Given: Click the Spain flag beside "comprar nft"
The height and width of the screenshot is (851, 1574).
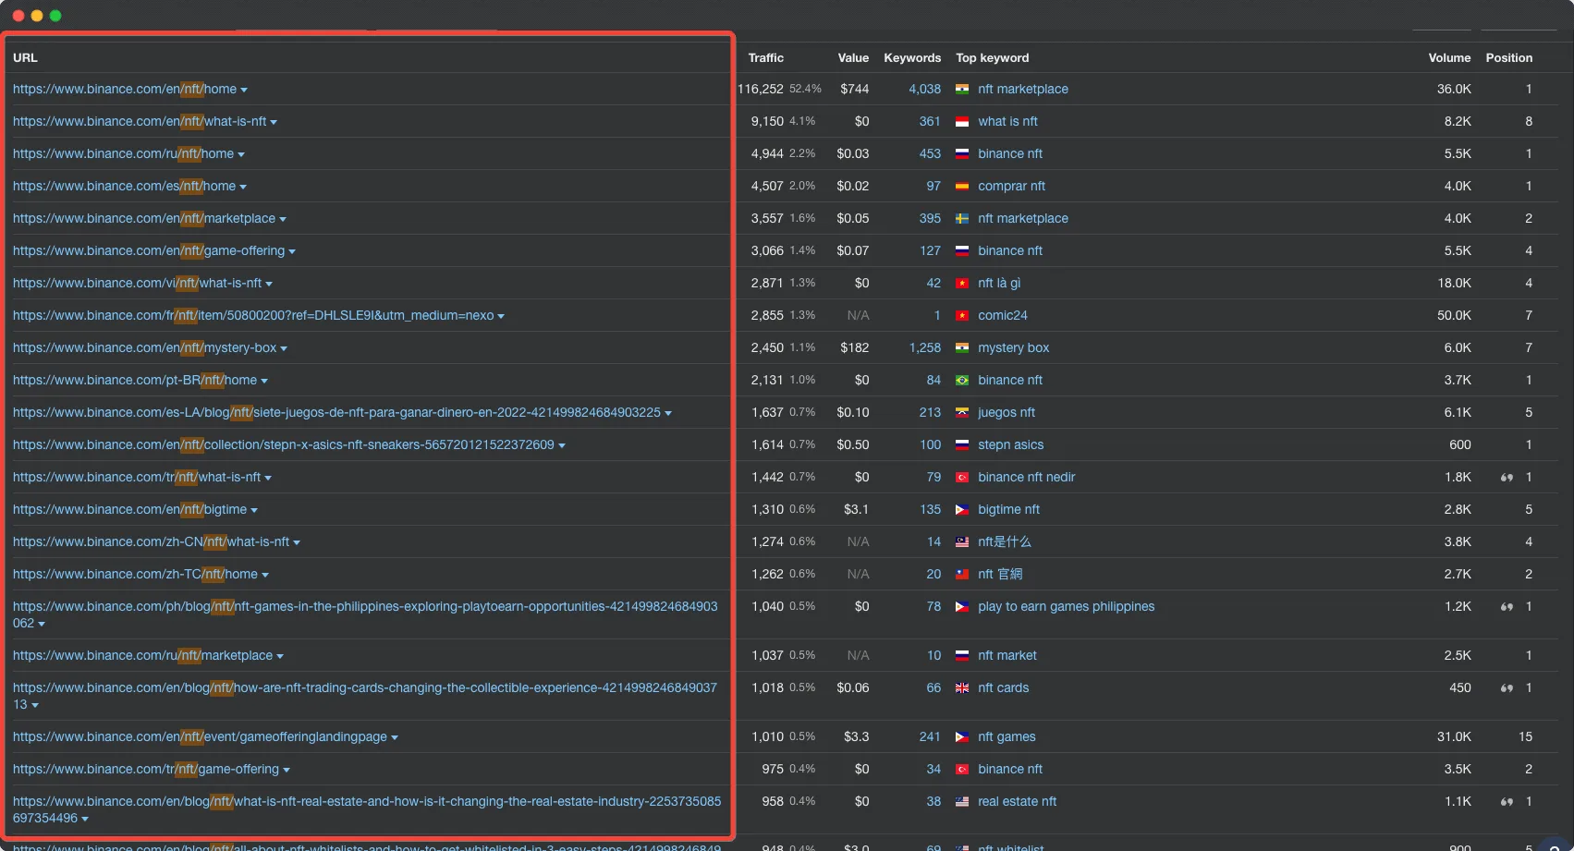Looking at the screenshot, I should click(x=962, y=186).
